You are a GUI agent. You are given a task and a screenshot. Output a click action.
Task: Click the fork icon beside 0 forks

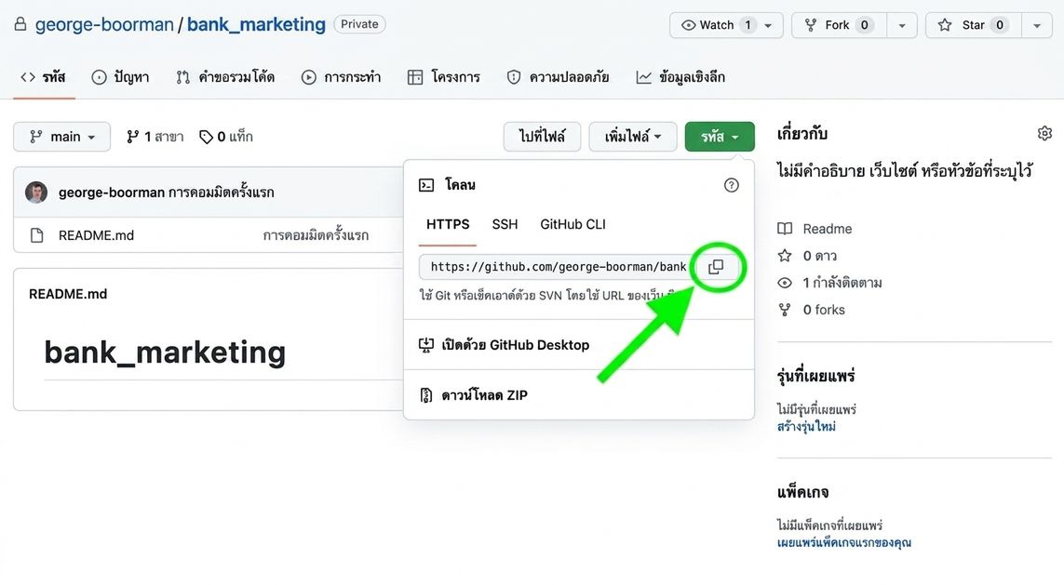click(785, 310)
